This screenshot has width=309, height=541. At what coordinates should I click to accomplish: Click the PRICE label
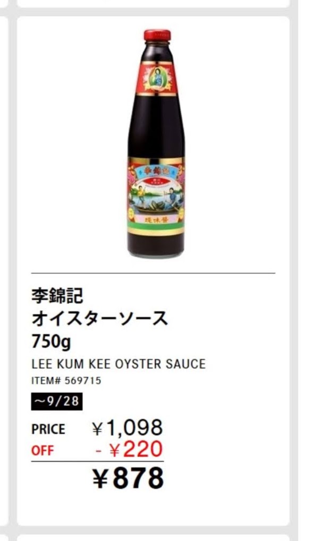pos(48,430)
